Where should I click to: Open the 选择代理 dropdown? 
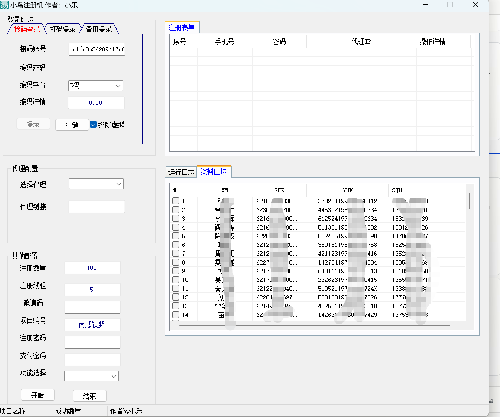point(96,184)
